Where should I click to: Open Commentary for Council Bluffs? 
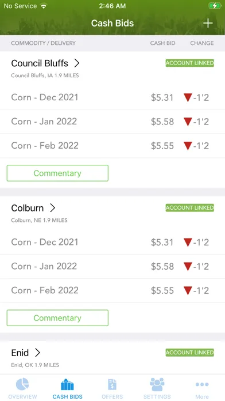pyautogui.click(x=57, y=173)
